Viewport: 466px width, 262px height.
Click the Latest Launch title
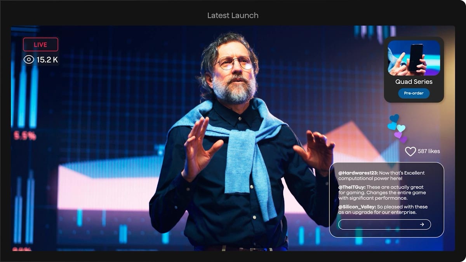(x=233, y=16)
